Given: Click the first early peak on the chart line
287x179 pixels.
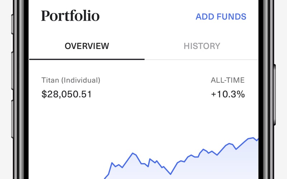Looking at the screenshot, I should tap(113, 163).
